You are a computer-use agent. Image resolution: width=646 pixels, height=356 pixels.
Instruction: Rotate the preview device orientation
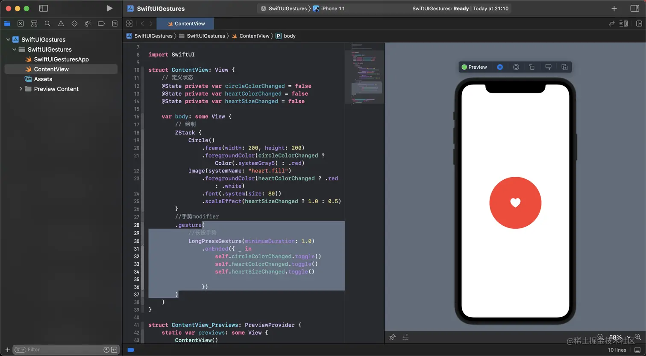532,67
